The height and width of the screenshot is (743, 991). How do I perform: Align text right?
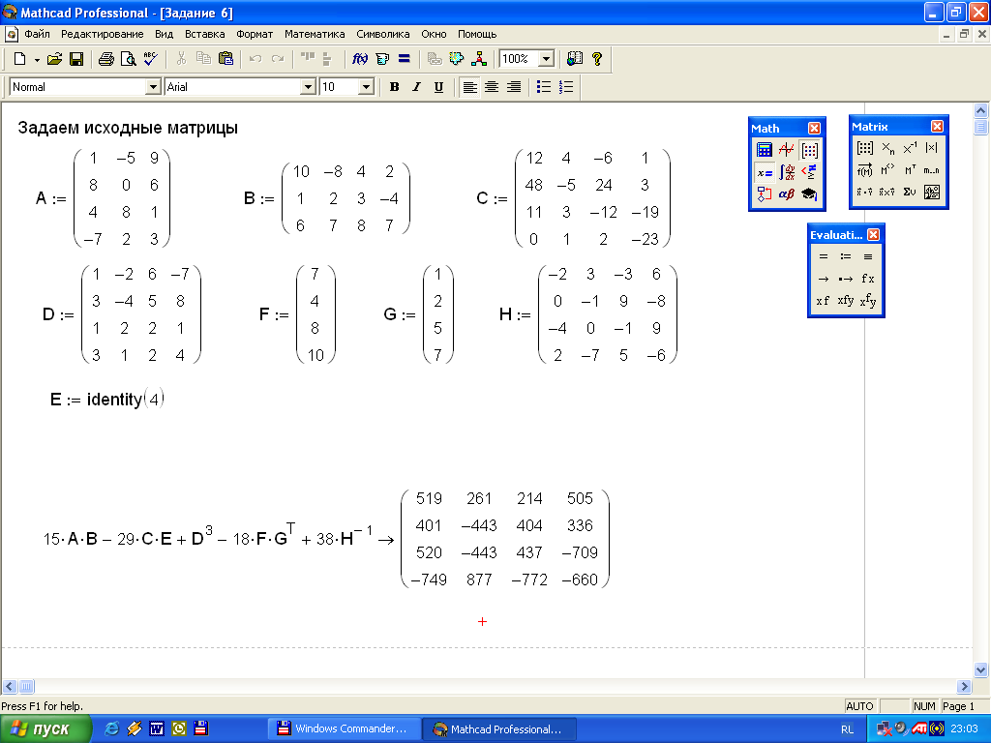pyautogui.click(x=514, y=87)
